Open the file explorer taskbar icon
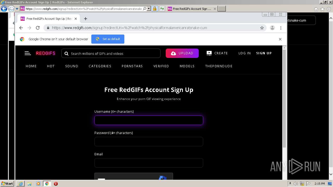Screen dimensions: 333x187 (x=29, y=184)
